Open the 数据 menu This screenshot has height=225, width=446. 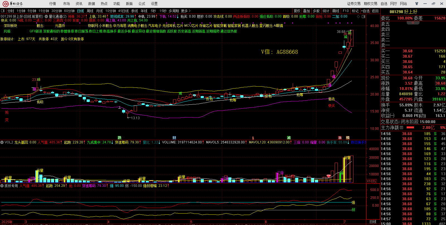point(91,4)
